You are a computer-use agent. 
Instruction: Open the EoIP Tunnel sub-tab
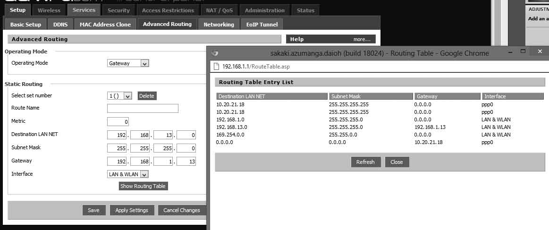[x=262, y=24]
